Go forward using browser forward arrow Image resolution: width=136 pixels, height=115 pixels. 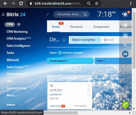tap(13, 4)
